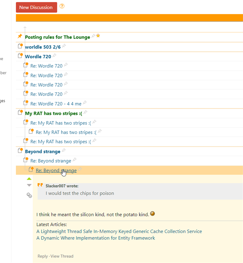This screenshot has height=263, width=243.
Task: Pin the worldle 503 2/6 thread
Action: pos(64,46)
